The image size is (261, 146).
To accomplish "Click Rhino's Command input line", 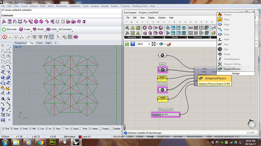I will click(x=62, y=16).
